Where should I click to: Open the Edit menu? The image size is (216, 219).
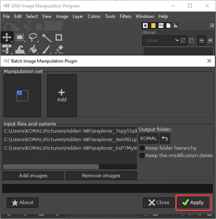(18, 16)
